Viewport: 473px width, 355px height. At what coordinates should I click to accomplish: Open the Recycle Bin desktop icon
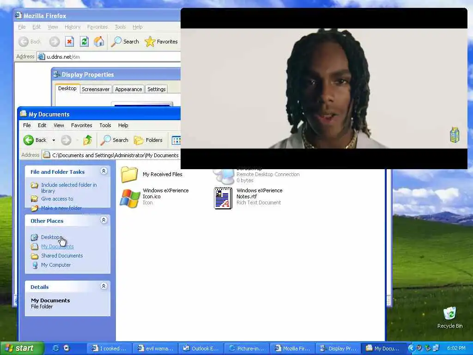[450, 318]
